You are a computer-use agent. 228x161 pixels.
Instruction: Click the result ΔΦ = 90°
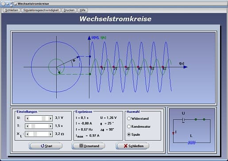coord(107,130)
